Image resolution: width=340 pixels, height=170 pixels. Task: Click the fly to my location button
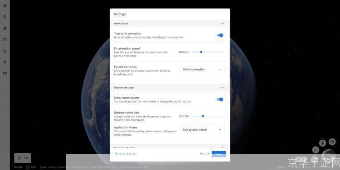[332, 142]
